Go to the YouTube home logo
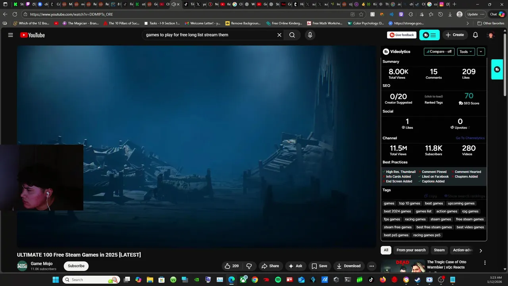 pos(33,35)
